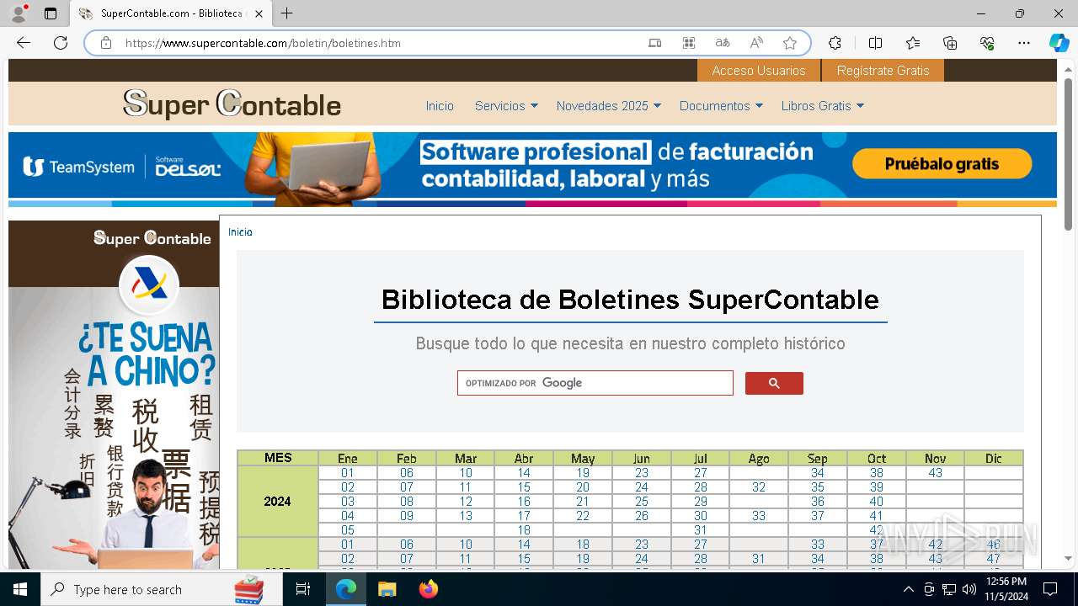The height and width of the screenshot is (606, 1078).
Task: Click the Regístrate Gratis button
Action: (883, 71)
